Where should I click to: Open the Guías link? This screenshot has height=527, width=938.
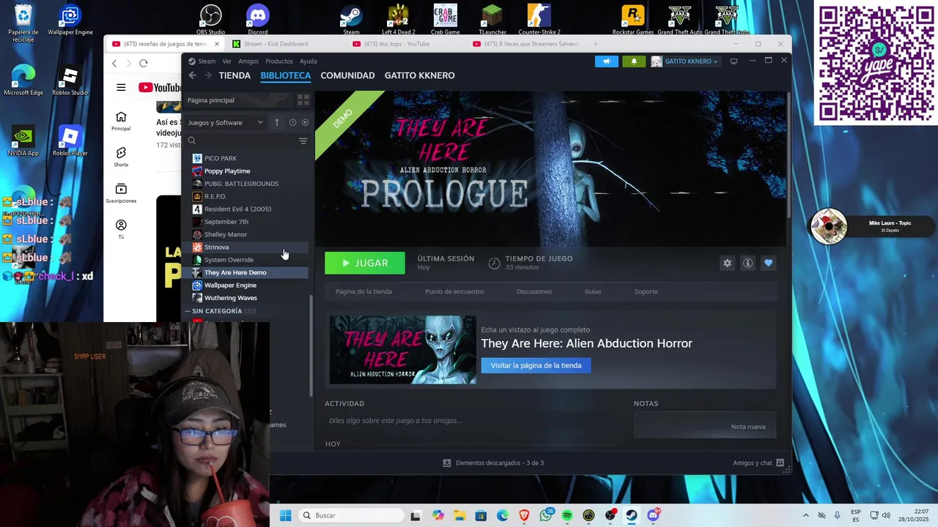(x=593, y=291)
